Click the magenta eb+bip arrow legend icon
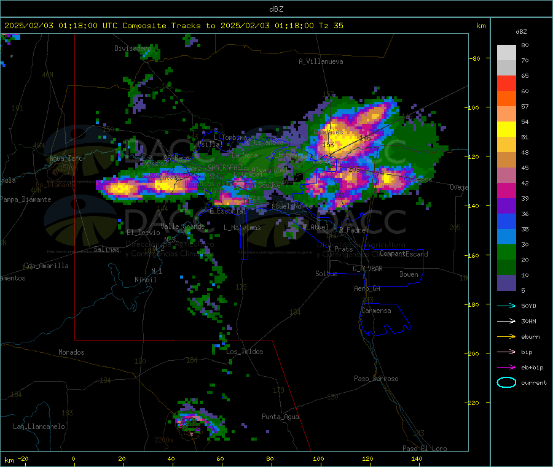This screenshot has width=553, height=467. tap(506, 368)
